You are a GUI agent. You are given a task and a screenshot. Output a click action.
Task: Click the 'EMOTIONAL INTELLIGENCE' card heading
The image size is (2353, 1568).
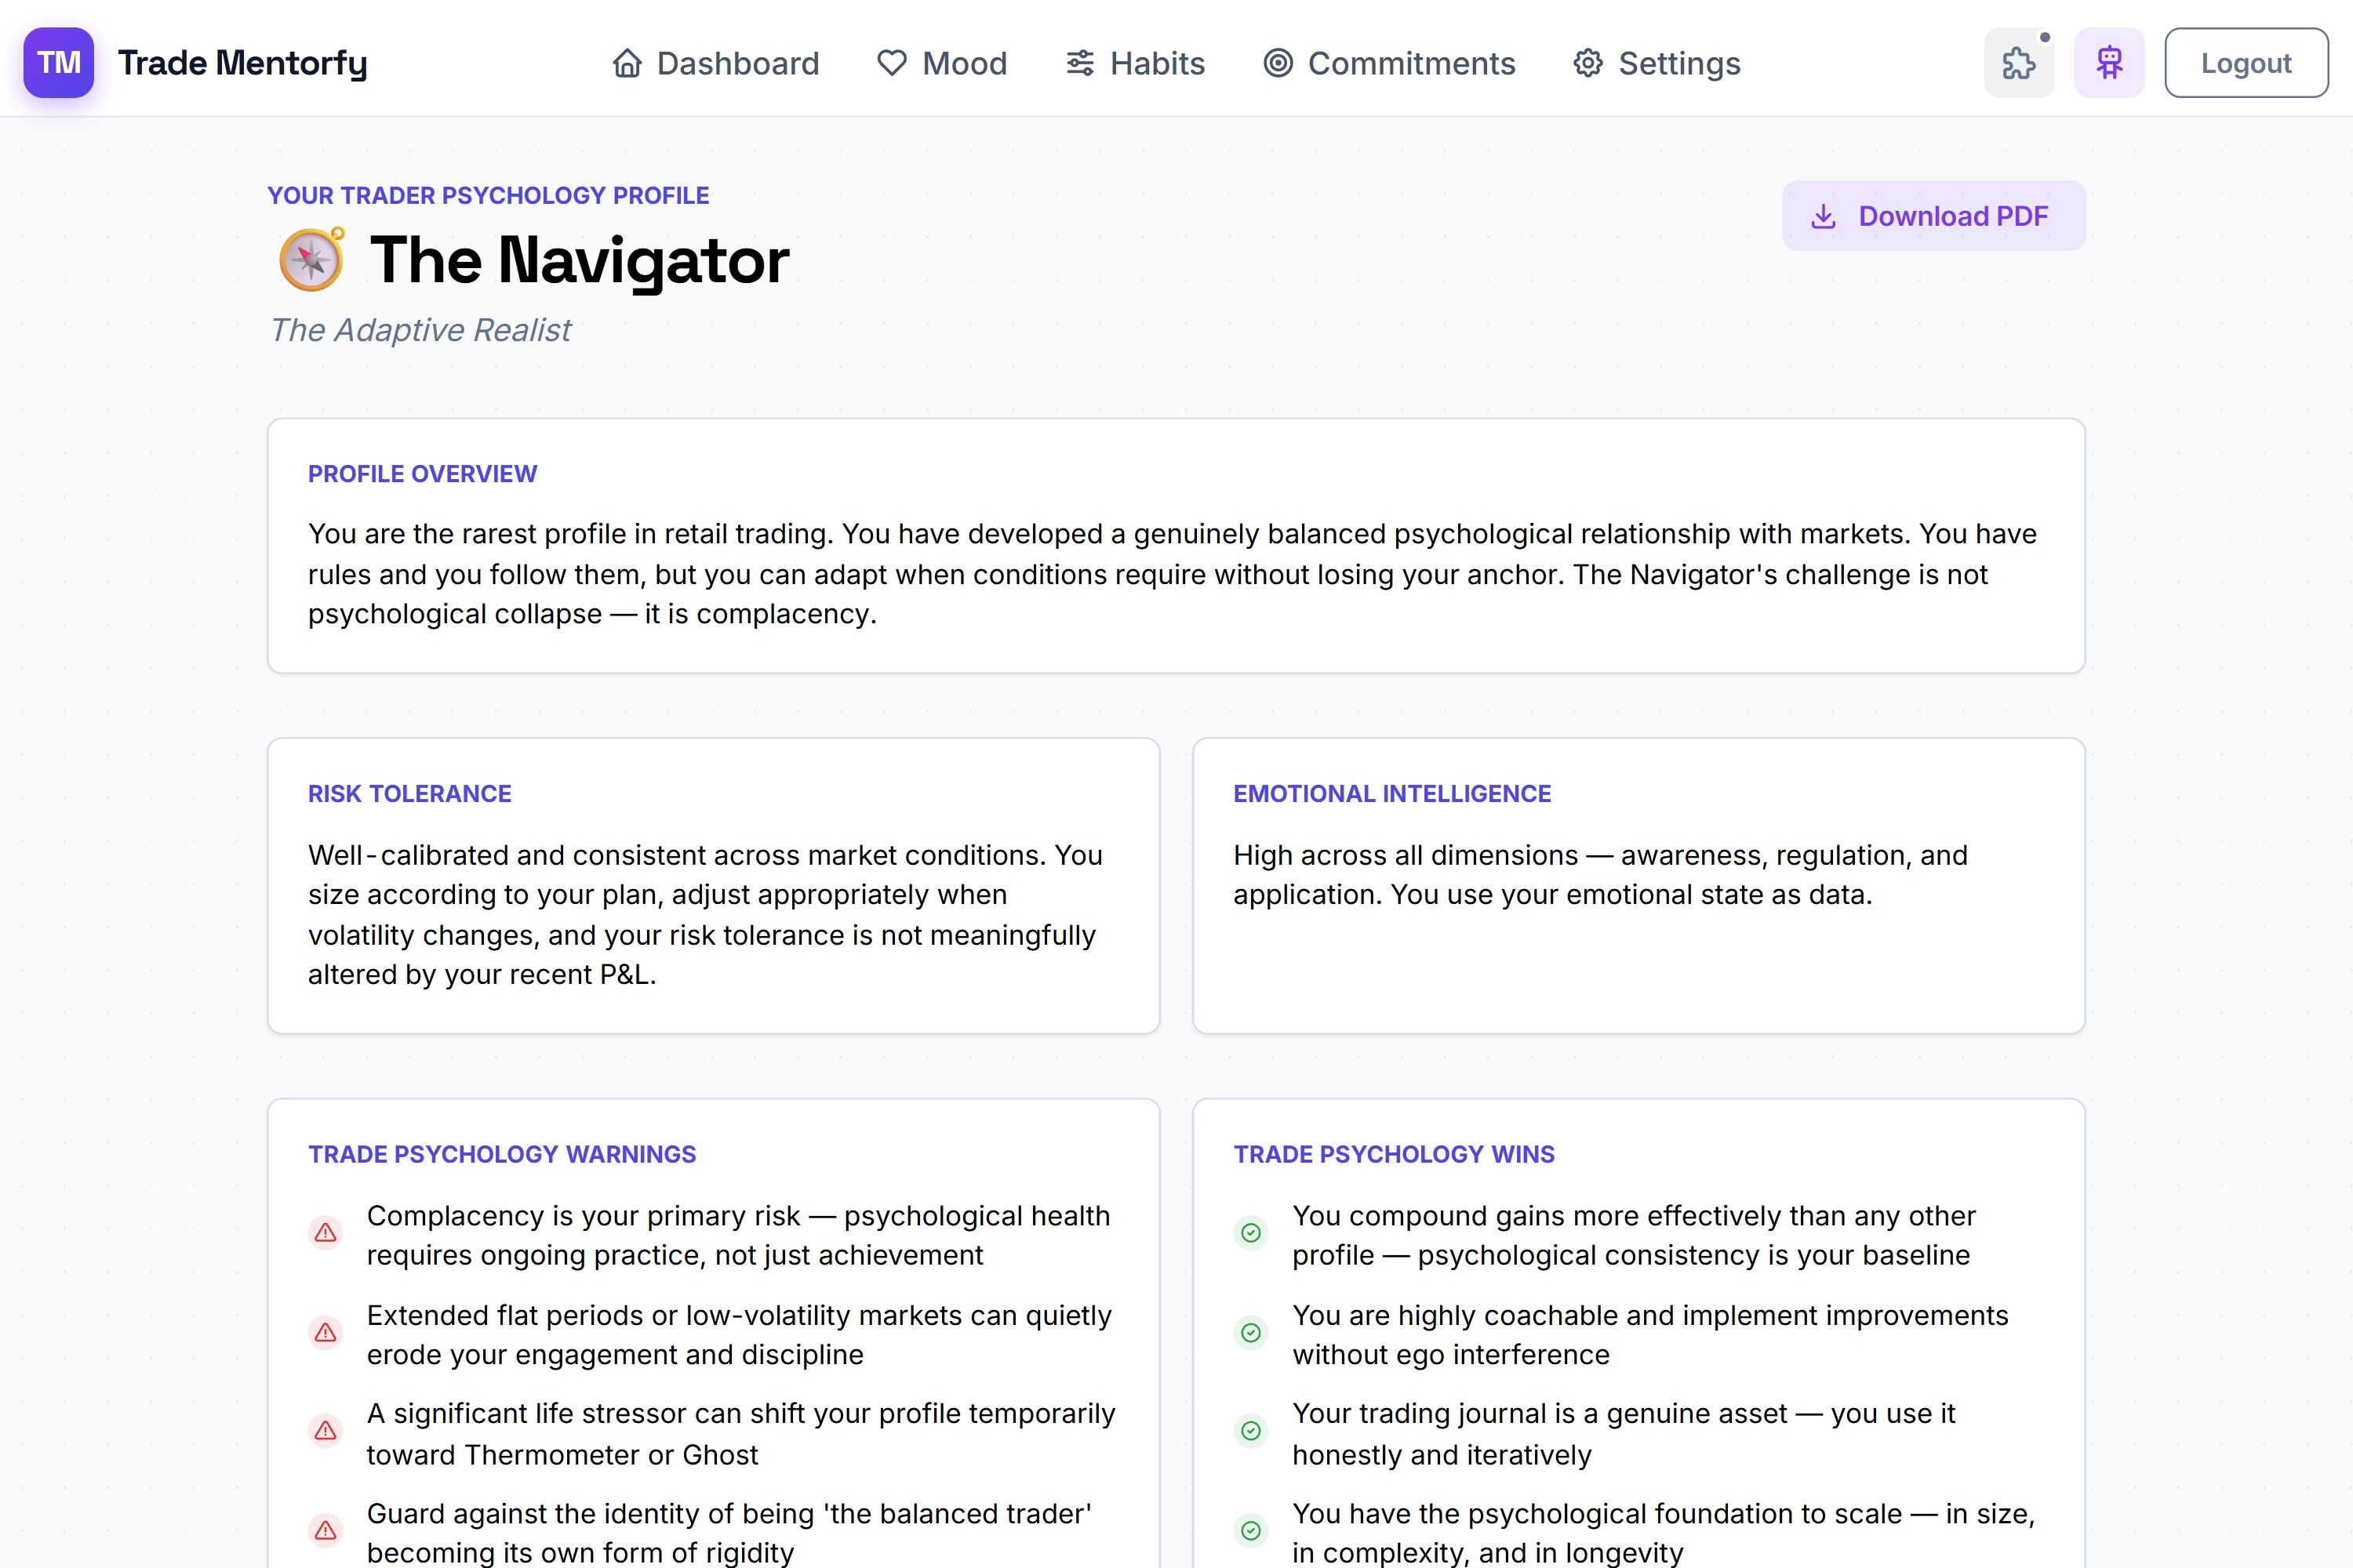pyautogui.click(x=1391, y=794)
